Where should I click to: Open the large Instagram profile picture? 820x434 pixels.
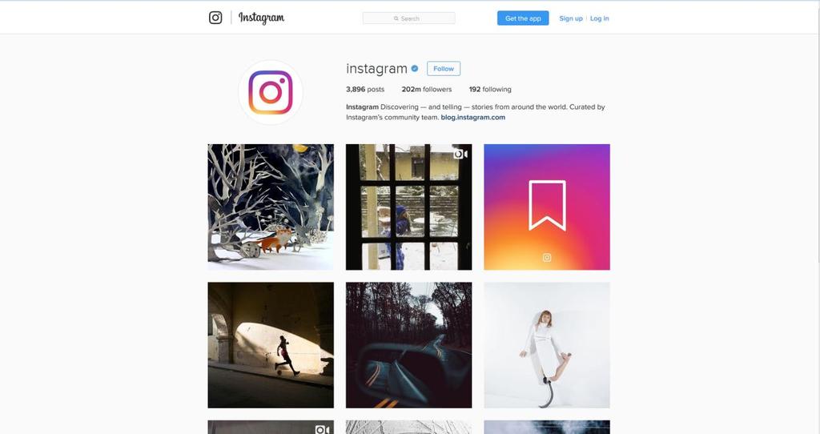click(x=271, y=92)
